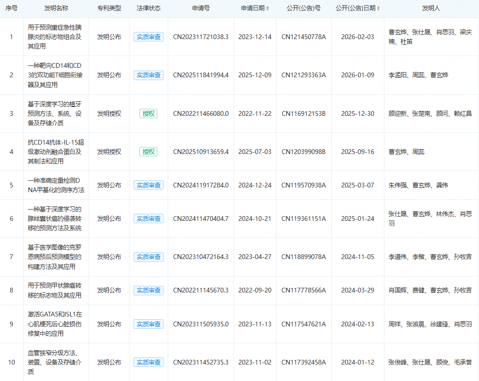Click the 实质审查 badge on row 1

148,36
